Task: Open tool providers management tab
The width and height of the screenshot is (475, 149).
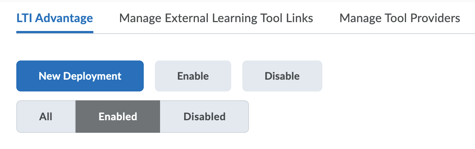Action: pyautogui.click(x=400, y=18)
